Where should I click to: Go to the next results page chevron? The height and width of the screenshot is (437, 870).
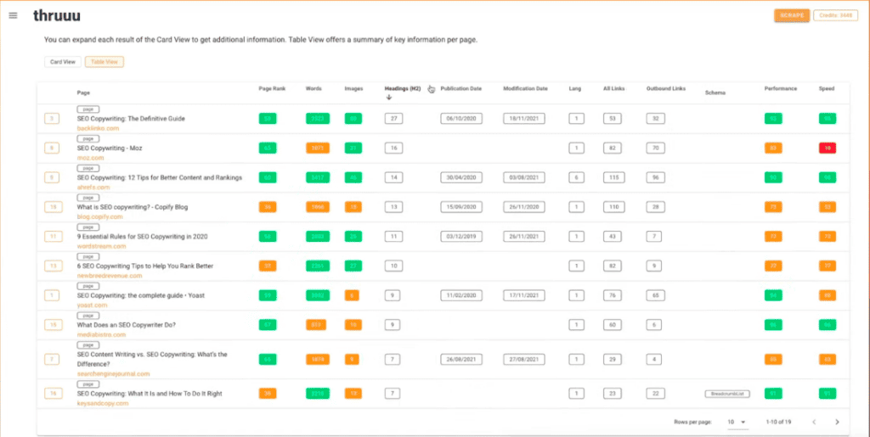tap(837, 422)
